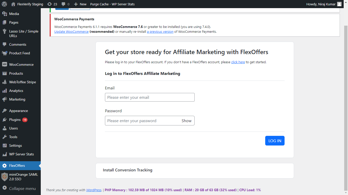Open the Products menu item
Screen dimensions: 348x195
click(16, 73)
